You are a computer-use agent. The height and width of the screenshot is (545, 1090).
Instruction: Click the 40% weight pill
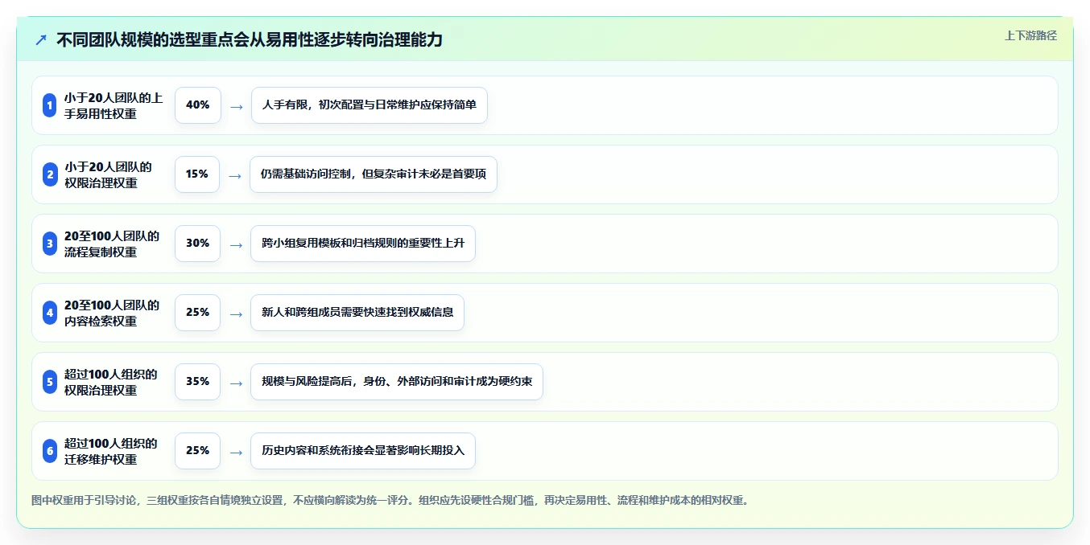198,105
